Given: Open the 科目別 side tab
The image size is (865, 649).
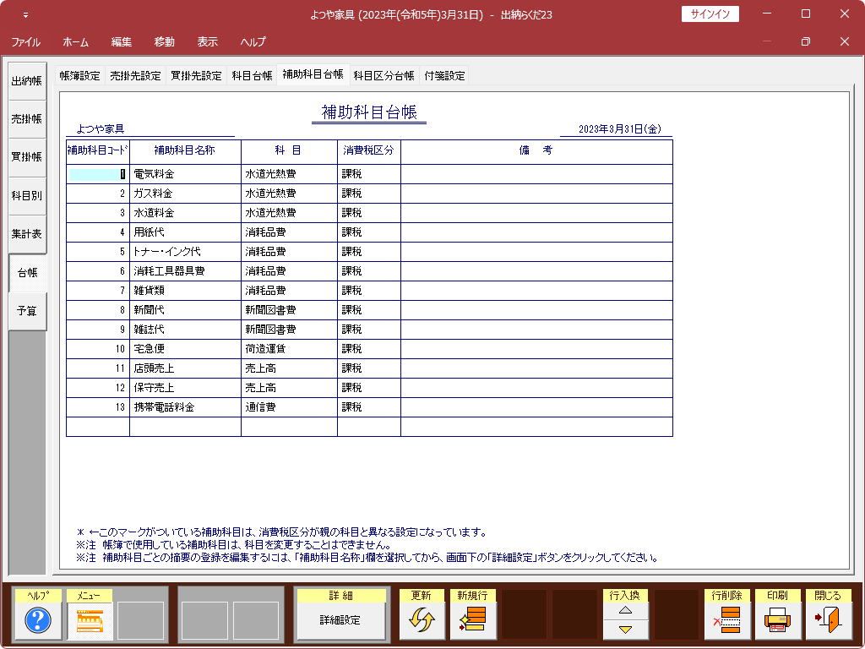Looking at the screenshot, I should pos(27,196).
